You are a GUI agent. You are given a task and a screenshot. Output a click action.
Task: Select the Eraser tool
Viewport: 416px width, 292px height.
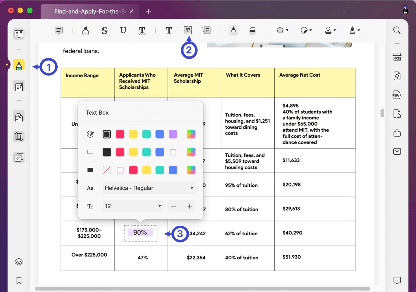click(x=252, y=30)
